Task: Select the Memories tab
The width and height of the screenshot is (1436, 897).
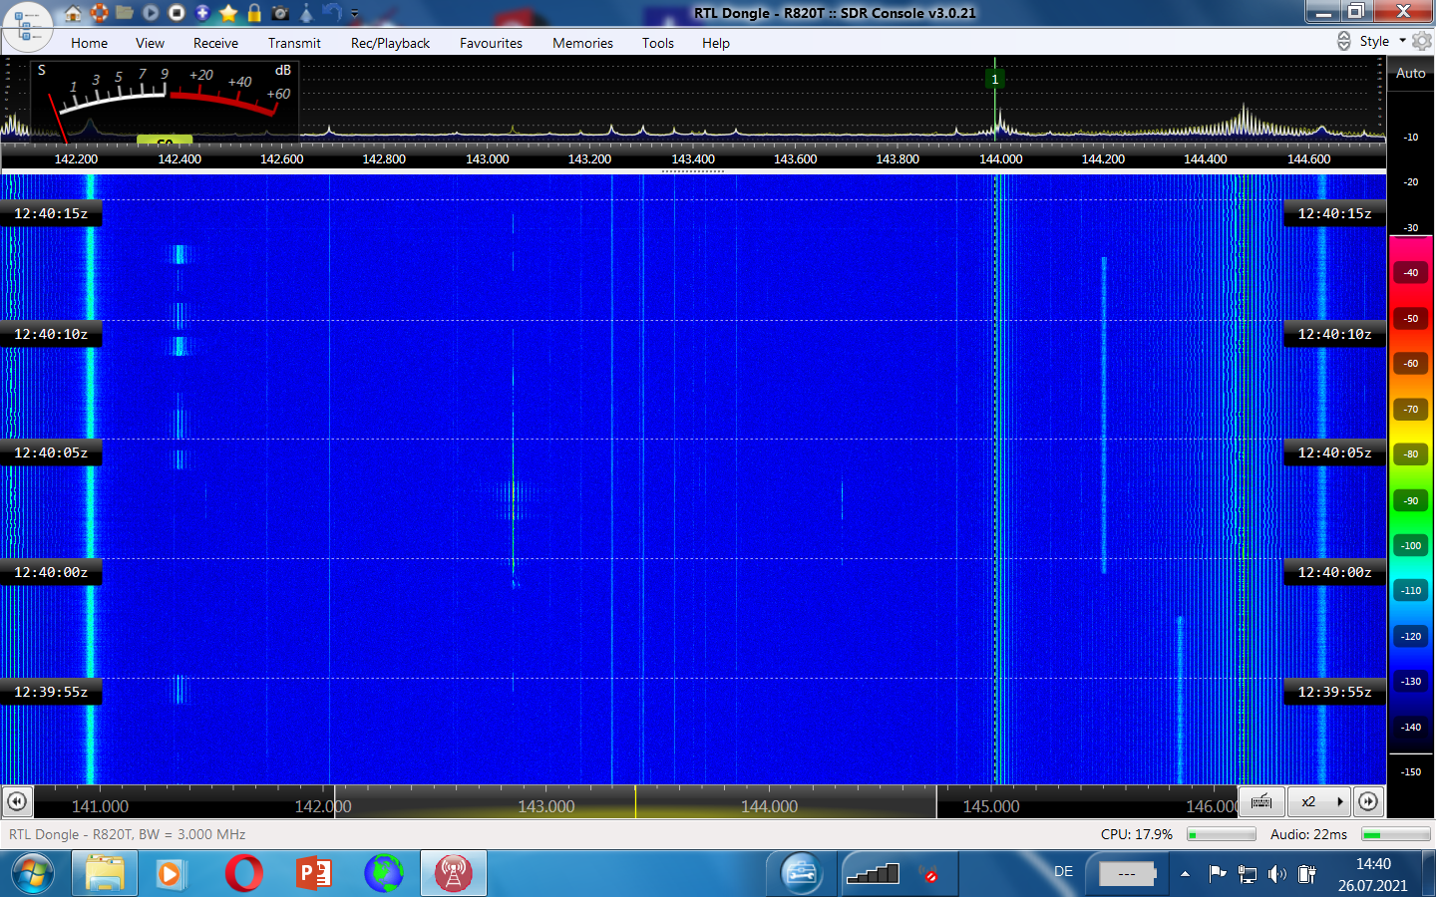Action: tap(582, 43)
